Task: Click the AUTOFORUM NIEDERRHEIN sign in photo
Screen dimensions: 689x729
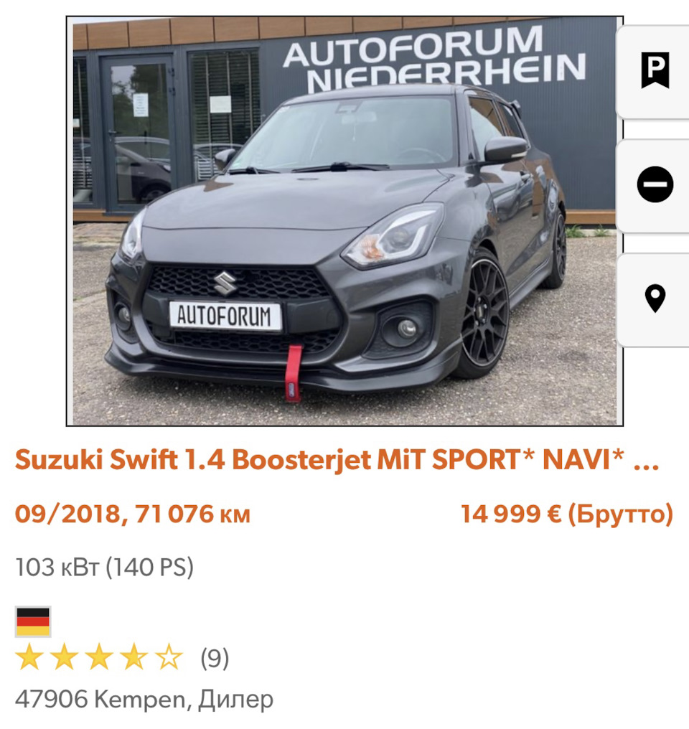Action: coord(435,57)
